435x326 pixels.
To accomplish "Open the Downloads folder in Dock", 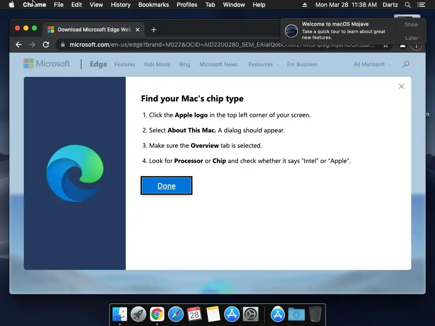I will click(x=296, y=315).
